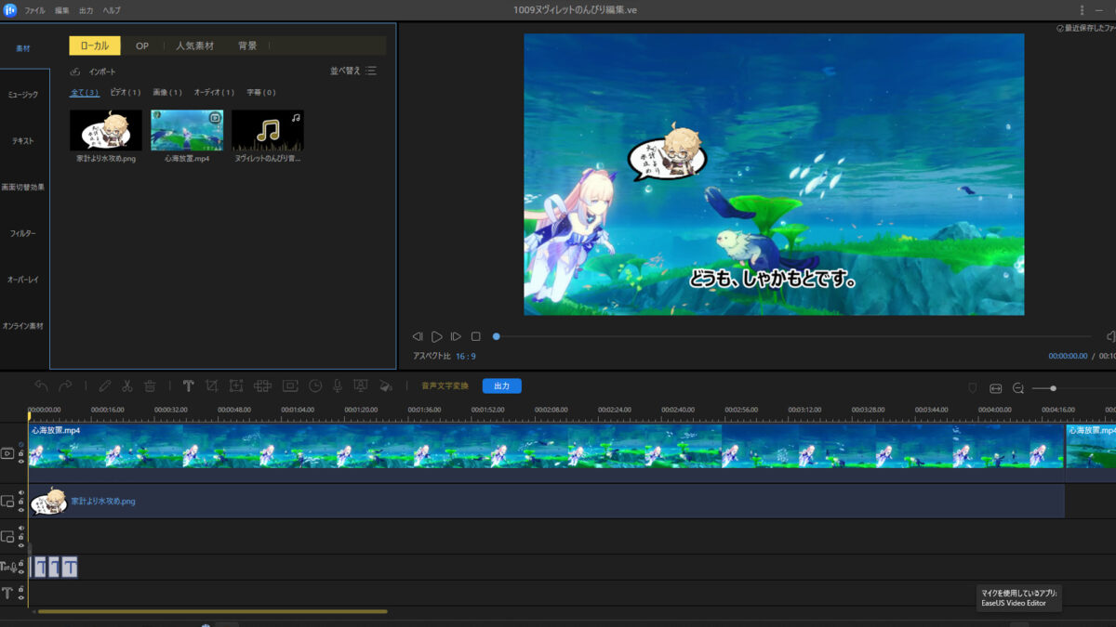Screen dimensions: 1116x627
Task: Open the 編集 menu
Action: click(x=62, y=9)
